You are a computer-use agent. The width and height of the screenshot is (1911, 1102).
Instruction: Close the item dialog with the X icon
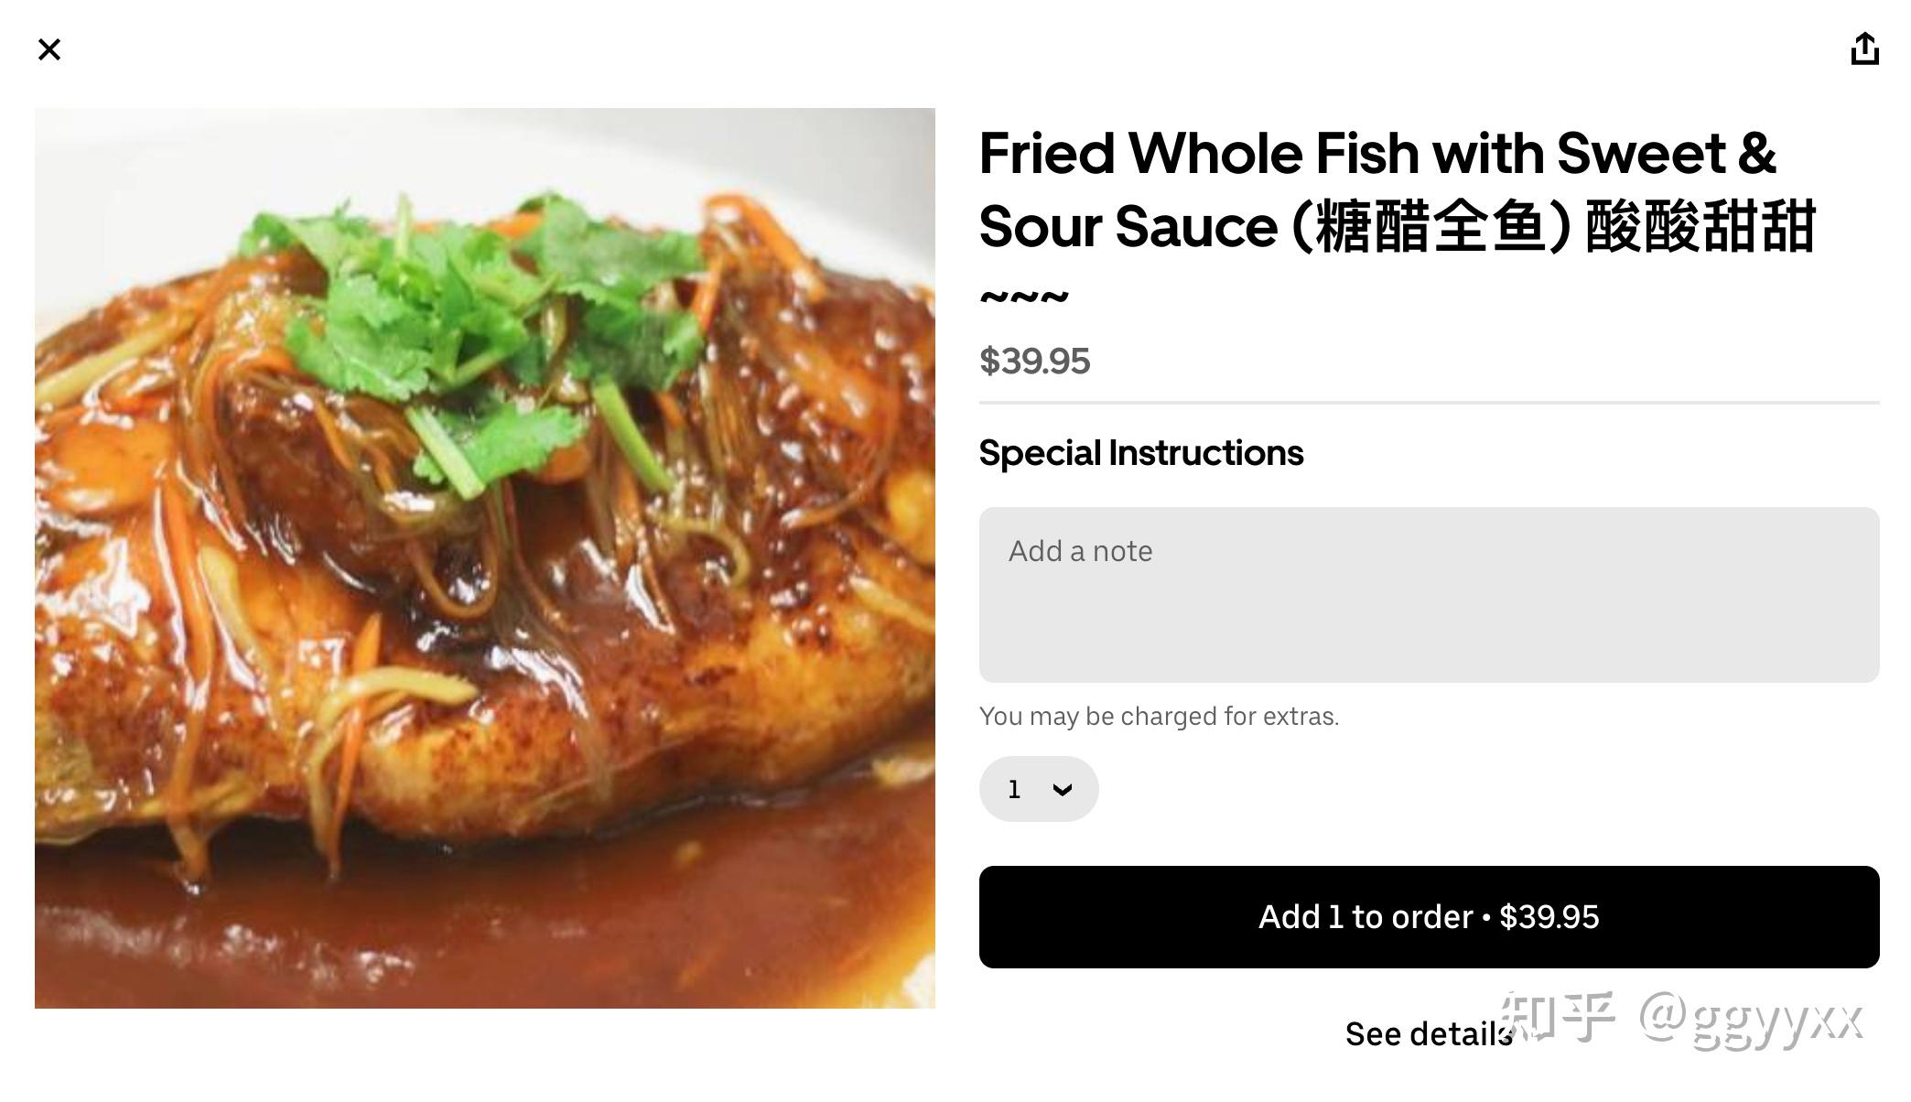click(x=49, y=49)
